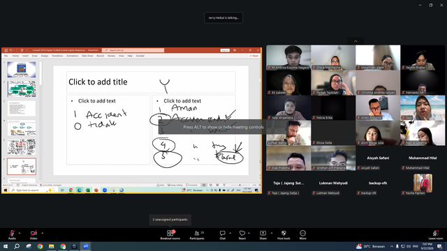Open the Chat panel

222,235
